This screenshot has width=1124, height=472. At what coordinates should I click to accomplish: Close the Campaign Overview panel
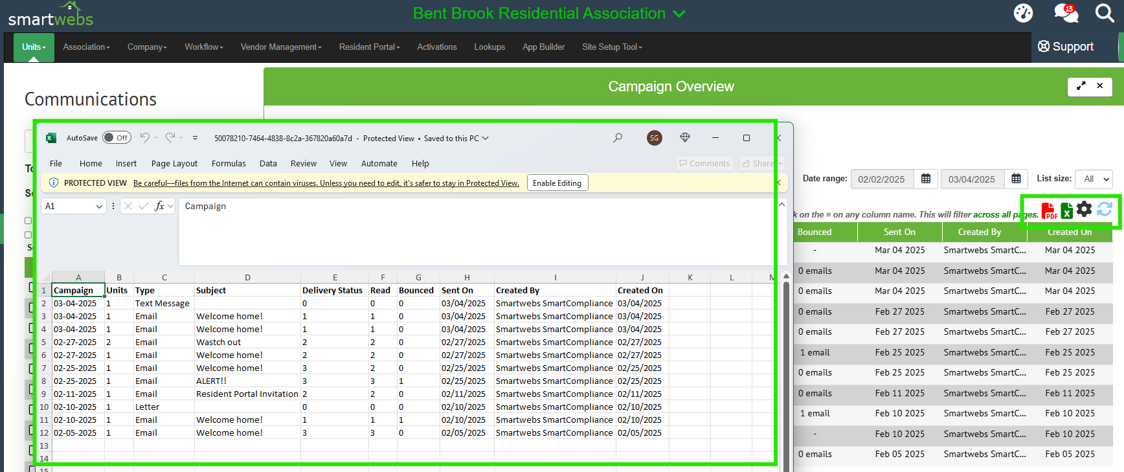click(1099, 85)
